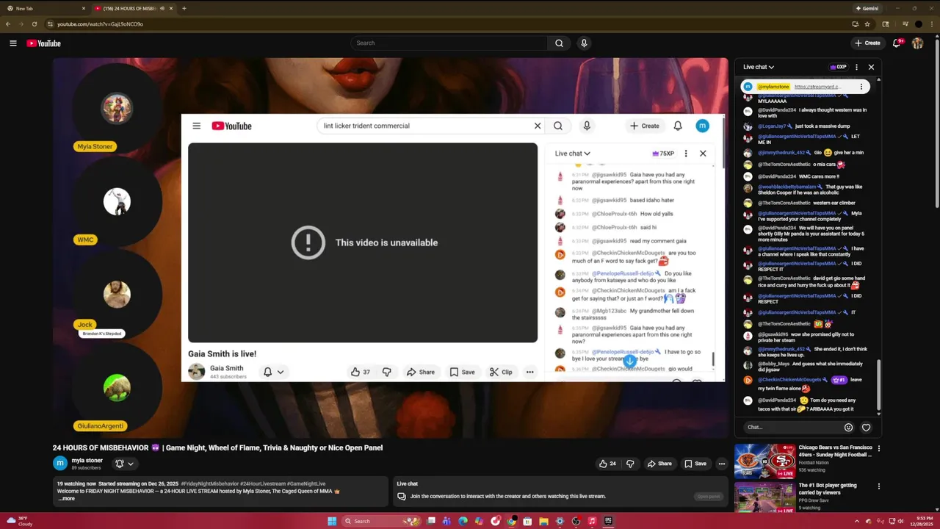Save the livestream to a playlist
This screenshot has height=529, width=940.
[x=695, y=464]
